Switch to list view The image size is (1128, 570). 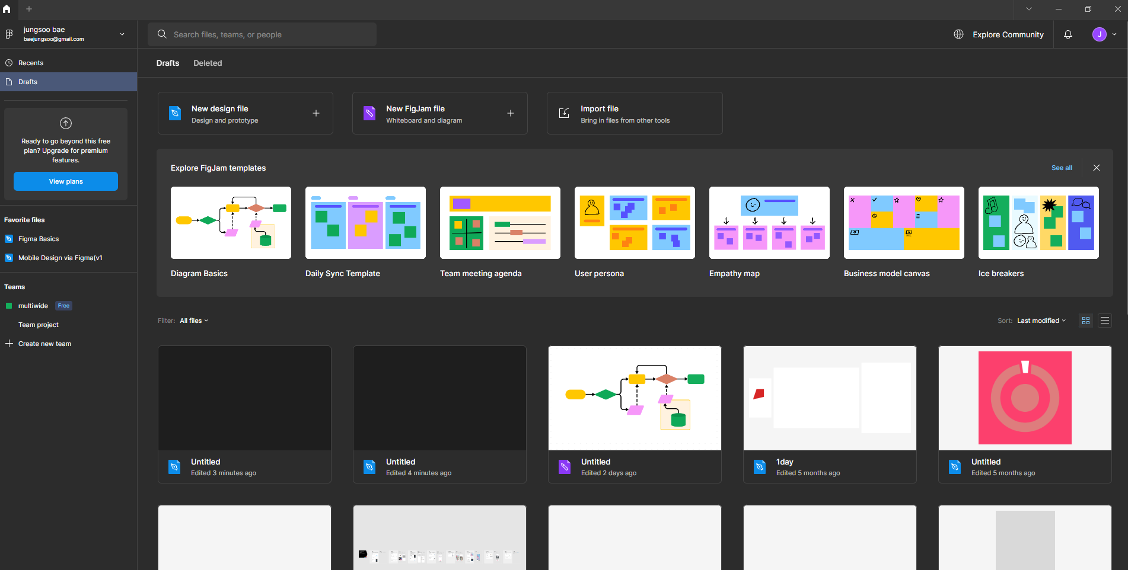(1105, 321)
